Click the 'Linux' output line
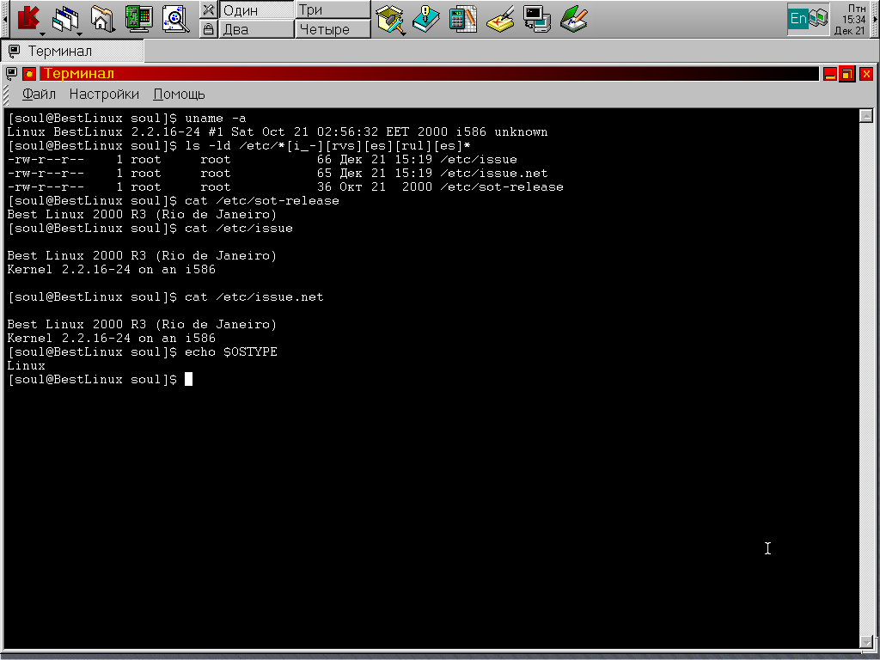880x660 pixels. click(27, 366)
